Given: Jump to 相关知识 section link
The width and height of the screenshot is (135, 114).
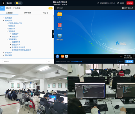Looking at the screenshot, I should (8, 20).
